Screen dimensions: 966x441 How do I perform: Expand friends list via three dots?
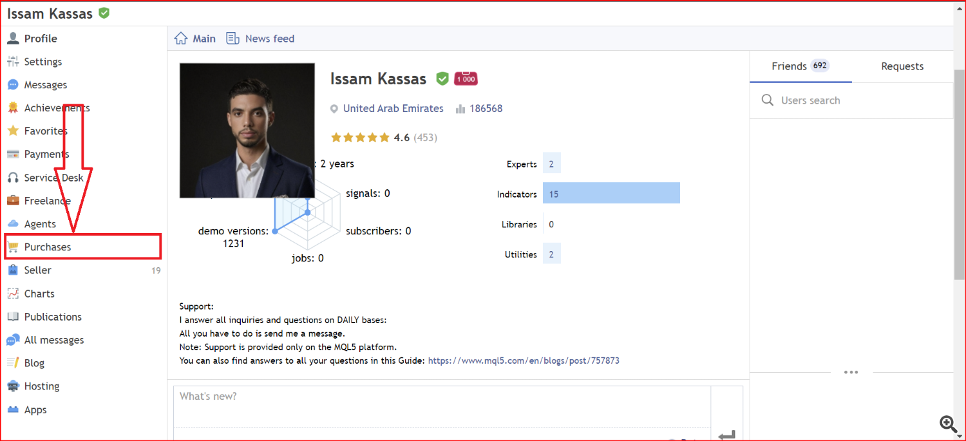tap(851, 372)
